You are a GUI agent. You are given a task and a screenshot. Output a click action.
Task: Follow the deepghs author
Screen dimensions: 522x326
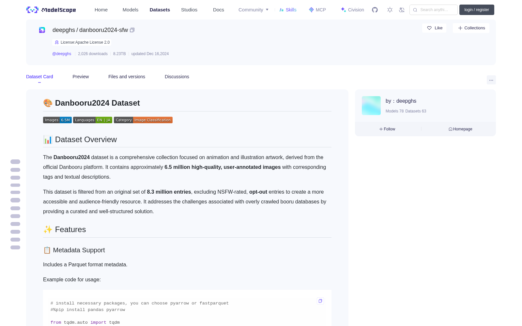387,129
